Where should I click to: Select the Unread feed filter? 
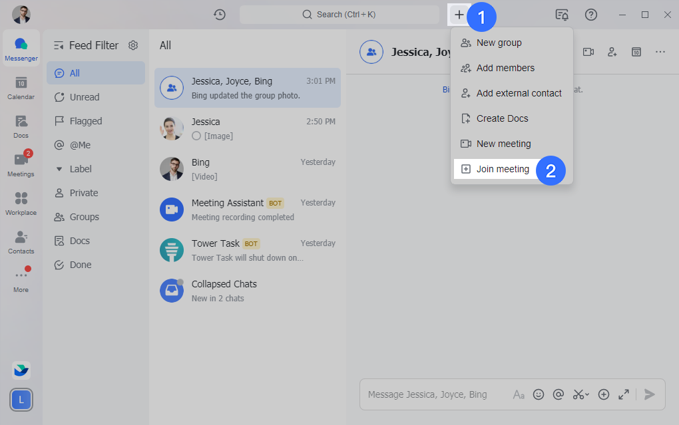(85, 97)
